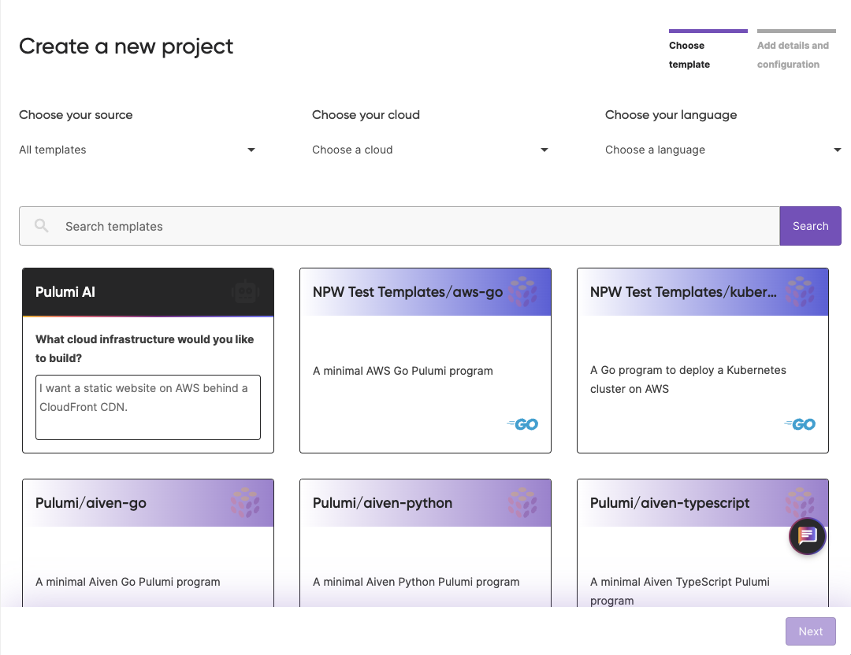The width and height of the screenshot is (851, 655).
Task: Click the Pulumi AI robot icon
Action: coord(246,292)
